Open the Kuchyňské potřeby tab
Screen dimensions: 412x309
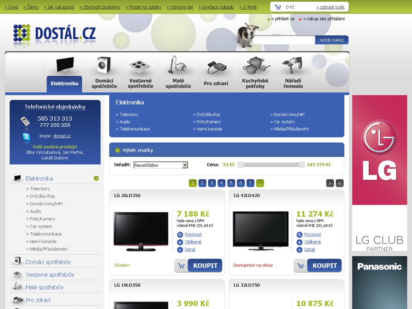[x=255, y=84]
